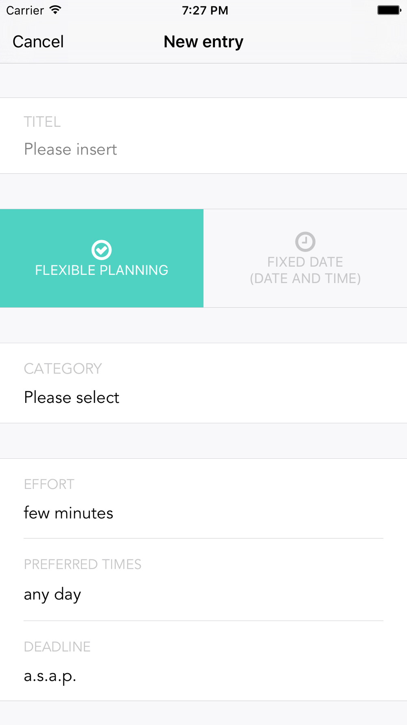Change effort from 'few minutes'
Screen dimensions: 407x725
pyautogui.click(x=68, y=513)
